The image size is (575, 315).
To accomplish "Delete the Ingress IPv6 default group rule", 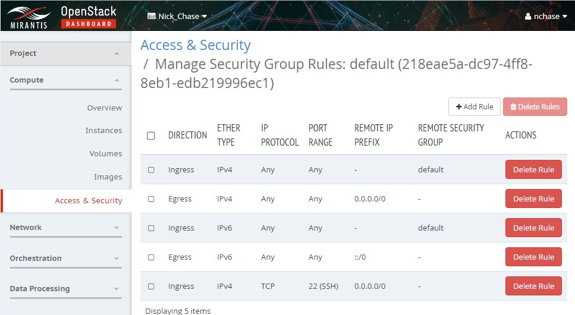I will point(533,228).
